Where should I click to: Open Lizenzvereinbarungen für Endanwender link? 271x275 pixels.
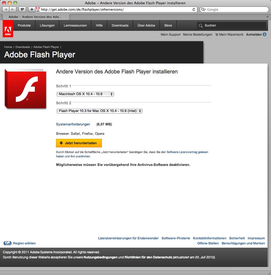click(128, 238)
